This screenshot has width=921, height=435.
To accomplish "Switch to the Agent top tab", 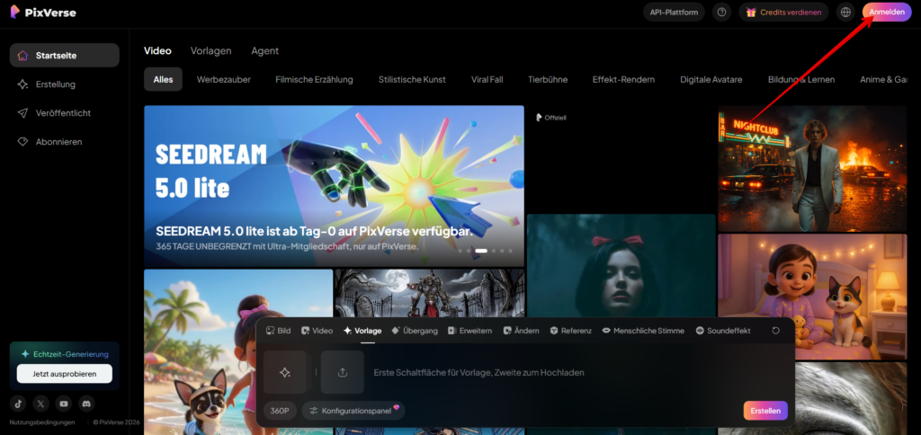I will point(265,50).
